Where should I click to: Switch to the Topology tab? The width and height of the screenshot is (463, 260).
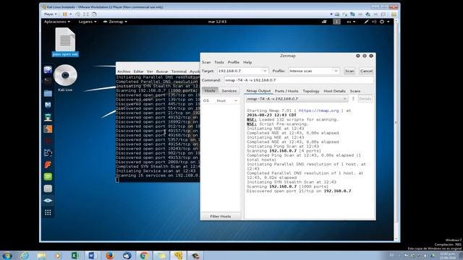311,91
